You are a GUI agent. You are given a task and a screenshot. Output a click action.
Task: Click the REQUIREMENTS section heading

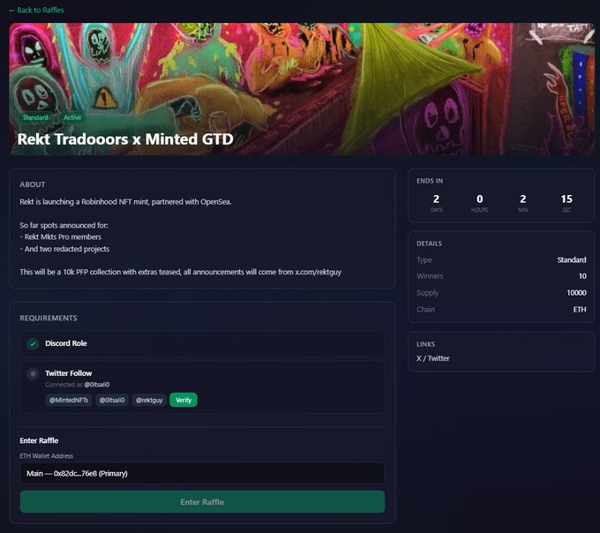pyautogui.click(x=49, y=318)
